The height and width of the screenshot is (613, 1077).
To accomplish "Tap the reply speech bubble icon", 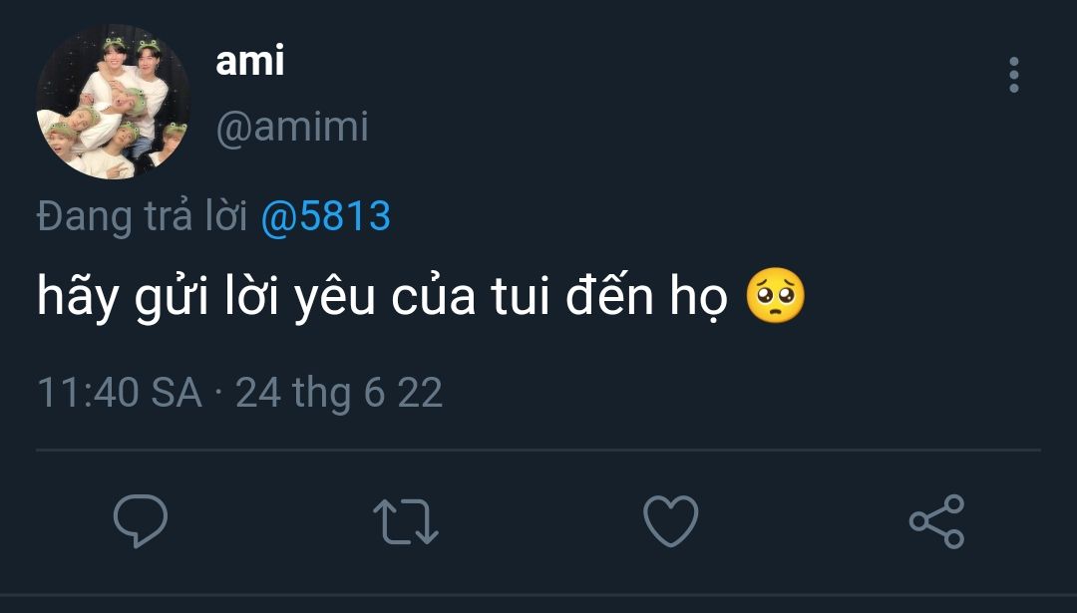I will (x=140, y=521).
